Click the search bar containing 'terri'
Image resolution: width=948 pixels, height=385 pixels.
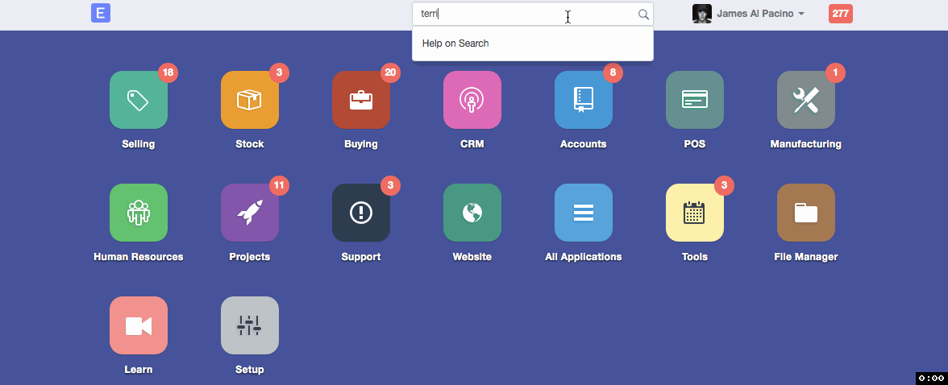point(524,14)
